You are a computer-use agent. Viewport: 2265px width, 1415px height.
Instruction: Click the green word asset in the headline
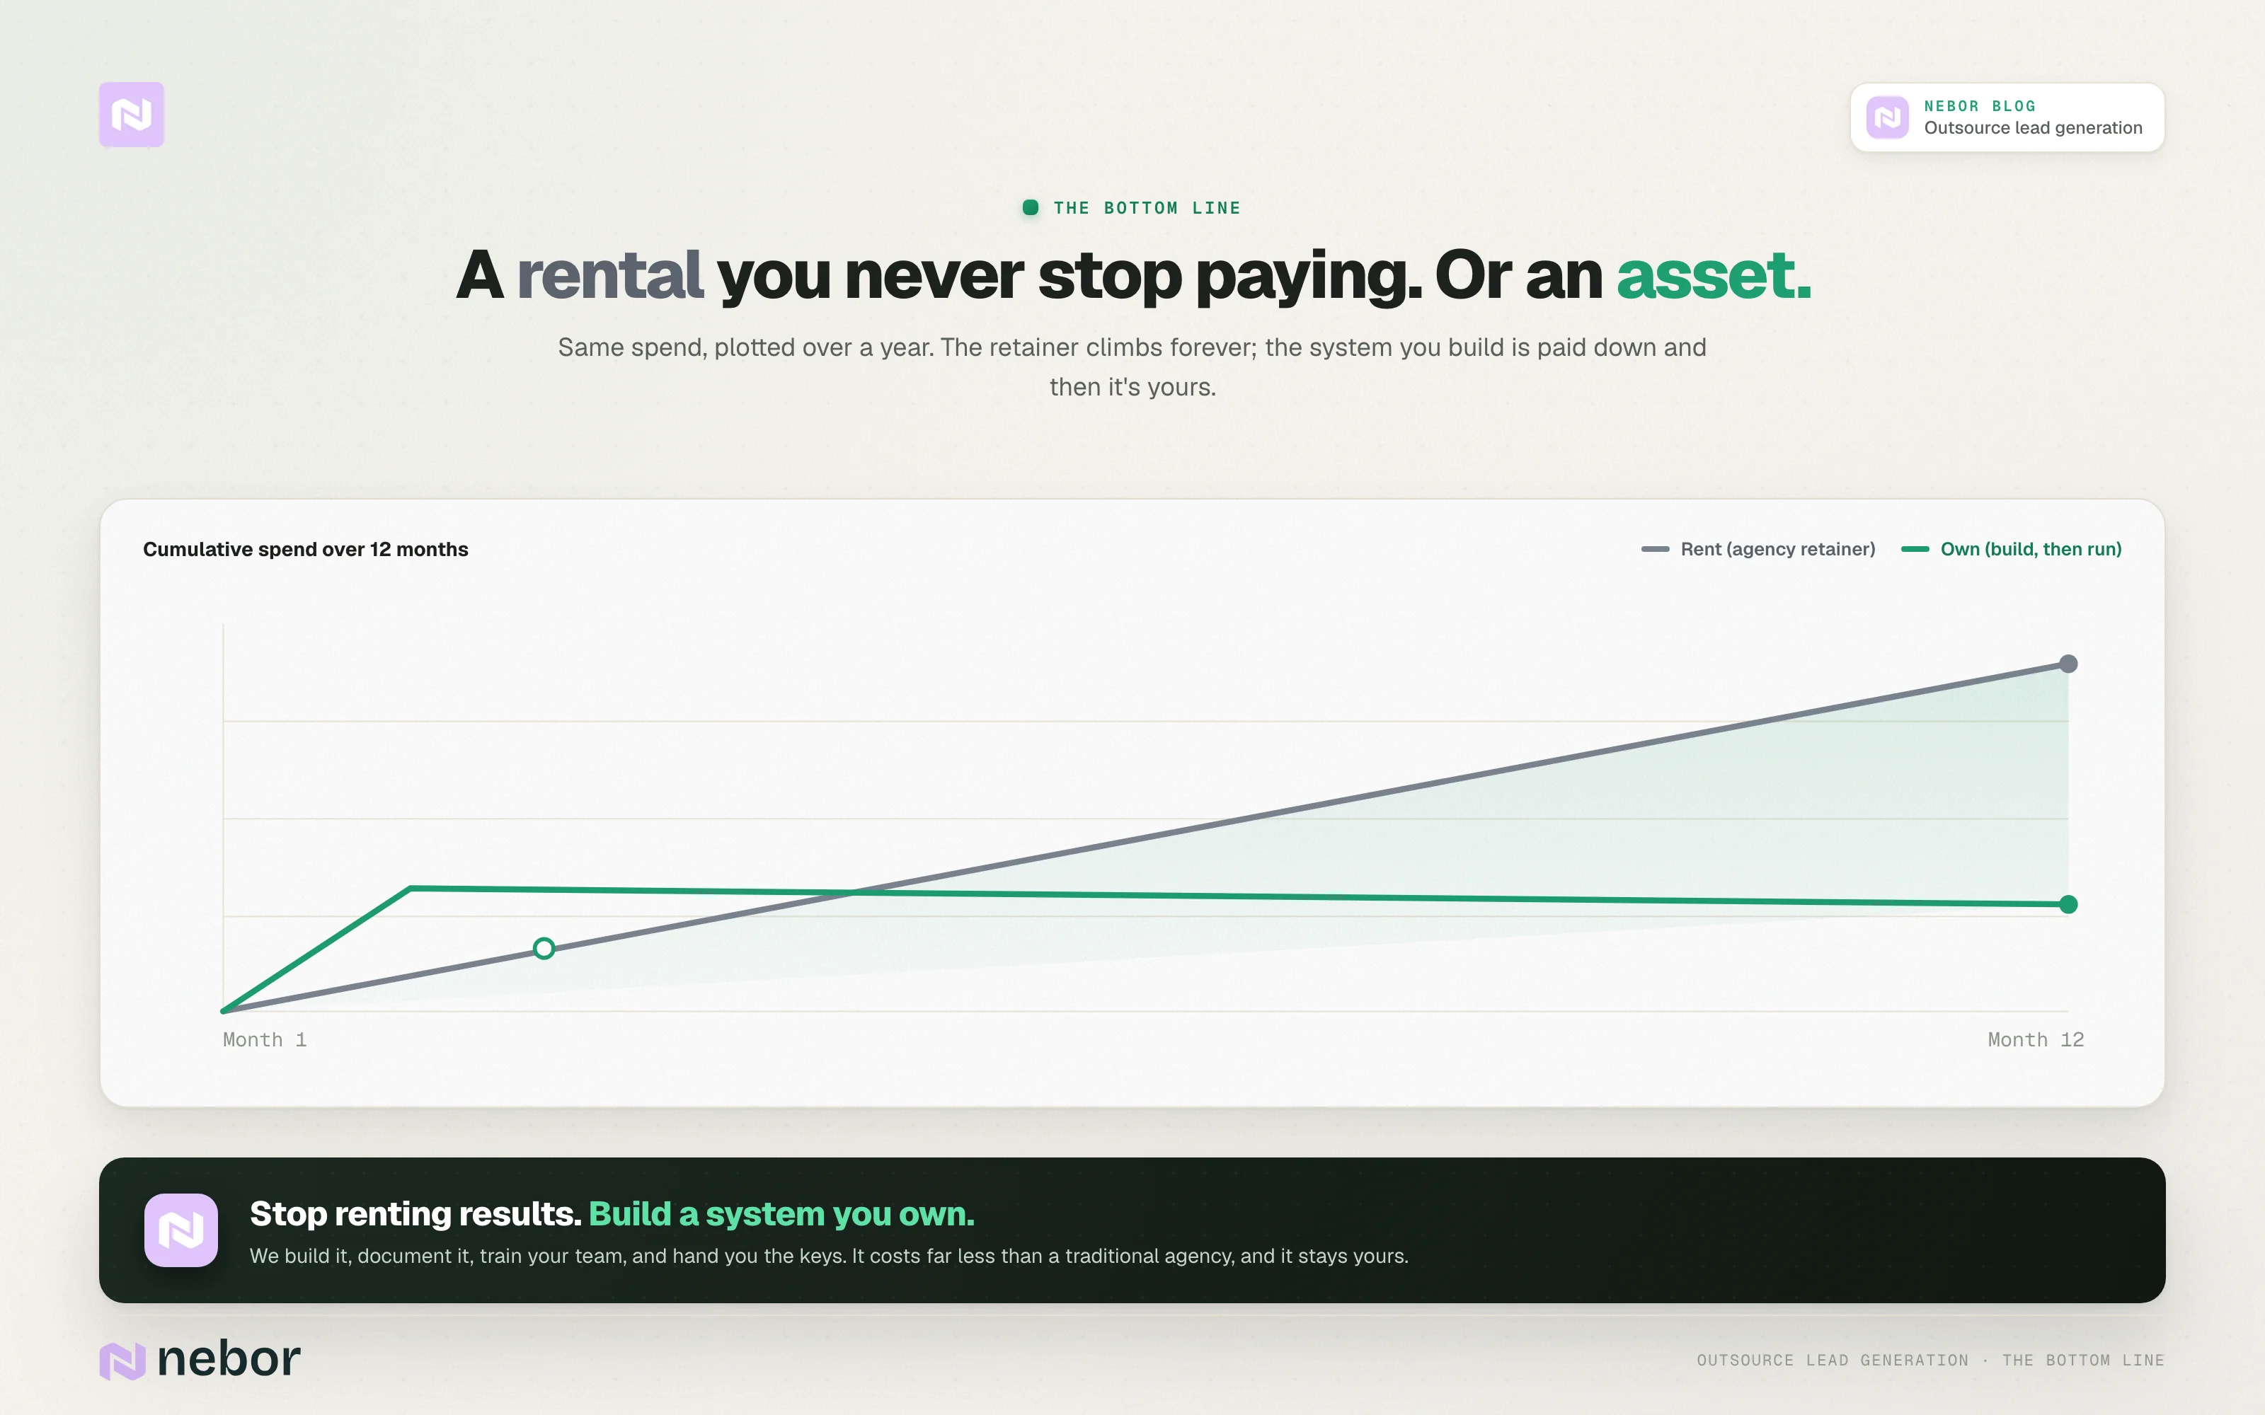[1713, 275]
